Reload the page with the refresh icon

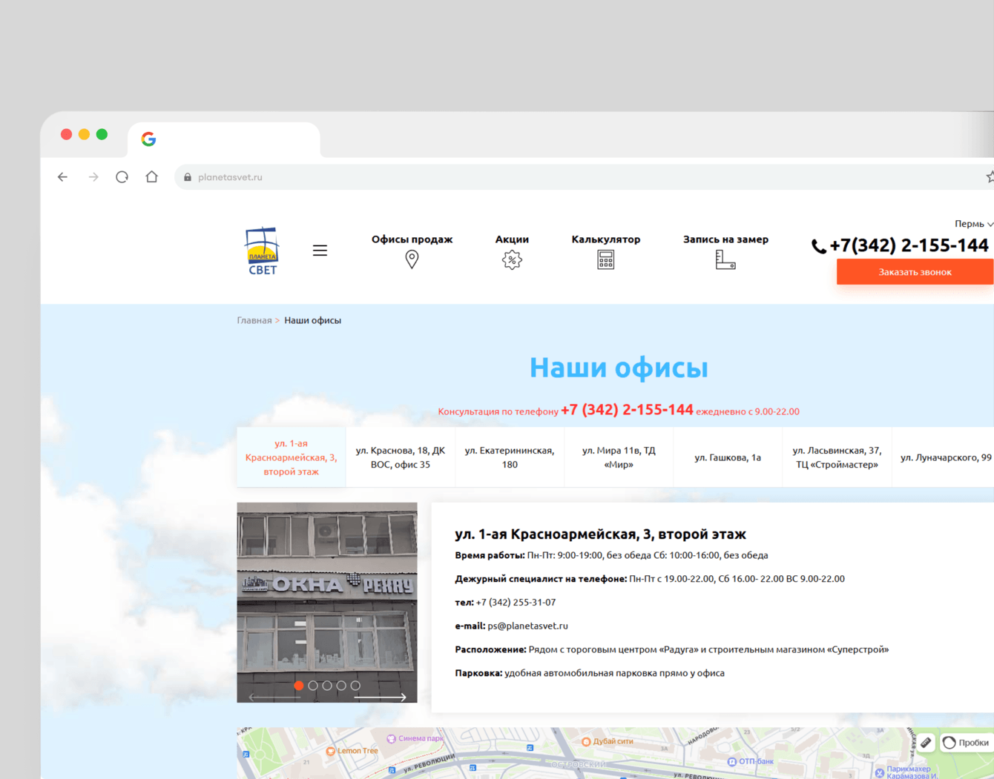(122, 177)
